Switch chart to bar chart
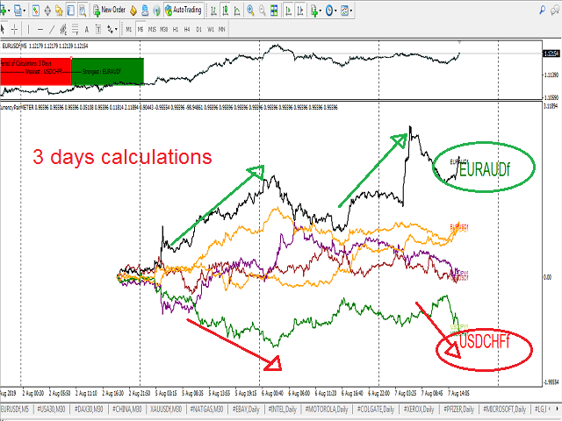Screen dimensions: 562x421 point(213,11)
